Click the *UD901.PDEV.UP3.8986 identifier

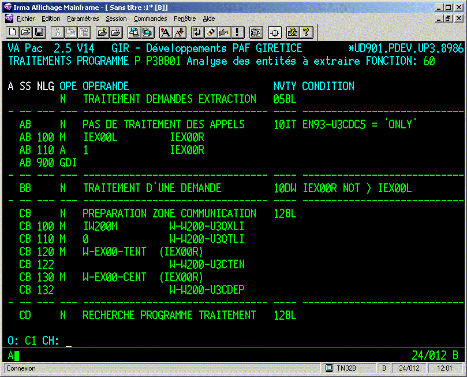[406, 48]
